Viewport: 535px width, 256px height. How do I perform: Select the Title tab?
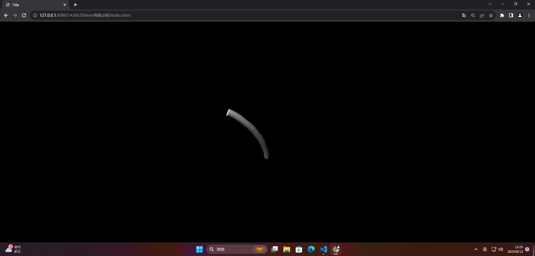(36, 5)
